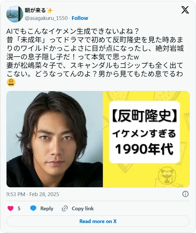Open the @asagakuru_1550 handle link
The image size is (196, 233).
(46, 18)
